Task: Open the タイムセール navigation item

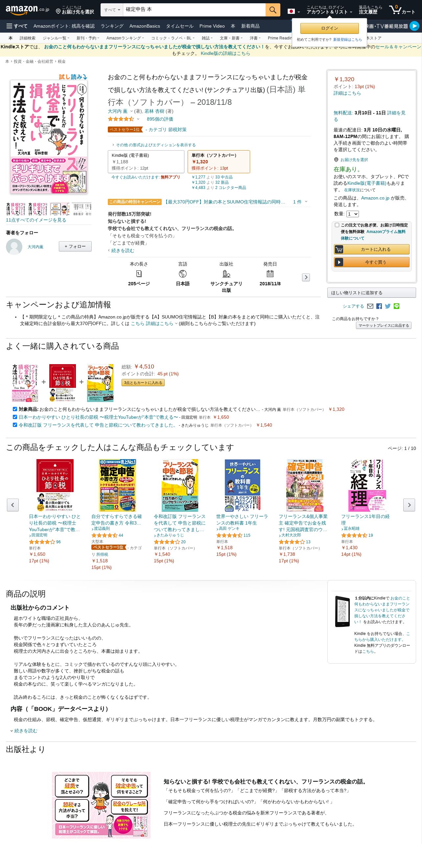Action: pos(179,26)
